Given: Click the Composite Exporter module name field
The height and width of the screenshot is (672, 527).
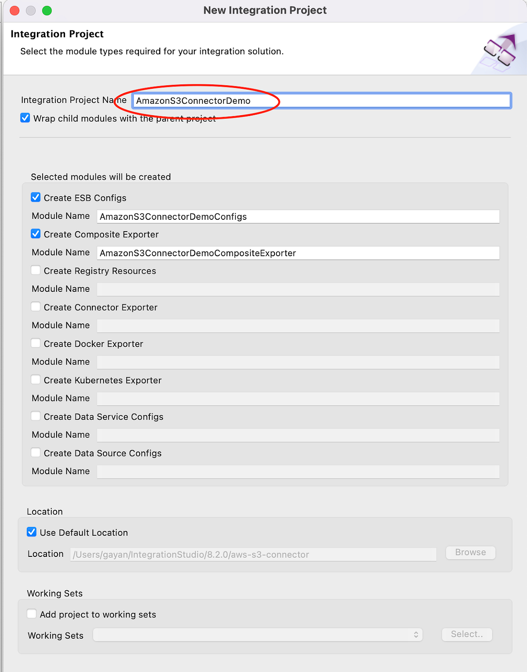Looking at the screenshot, I should [x=298, y=253].
